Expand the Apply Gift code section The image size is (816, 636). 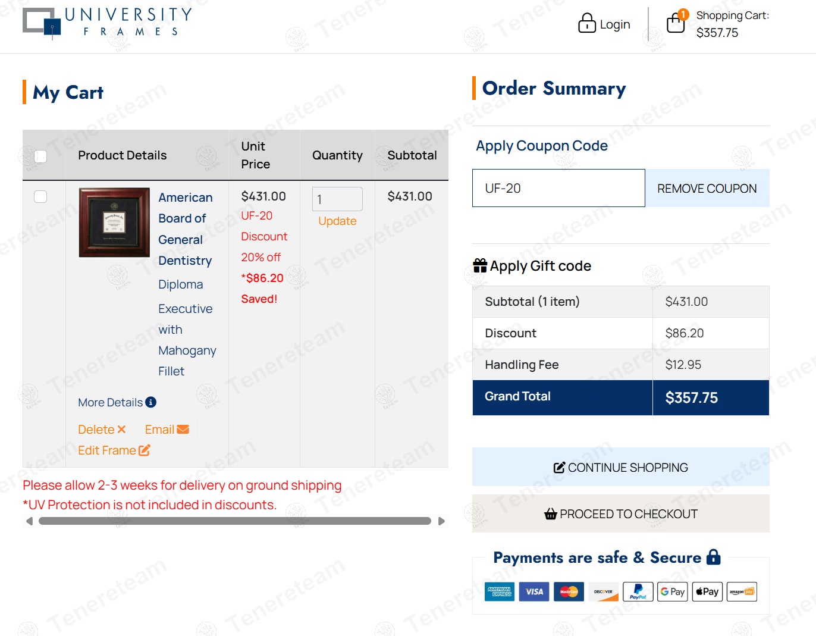pos(540,266)
